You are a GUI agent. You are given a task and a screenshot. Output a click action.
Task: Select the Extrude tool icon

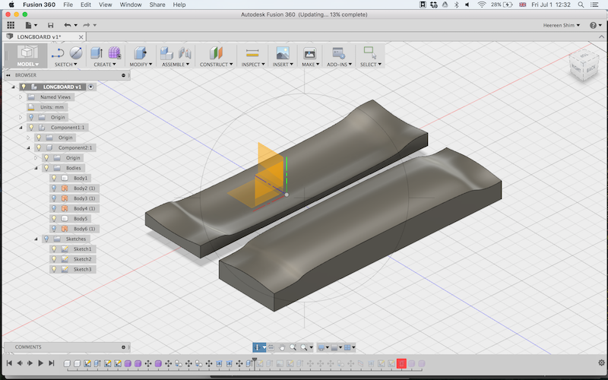97,53
